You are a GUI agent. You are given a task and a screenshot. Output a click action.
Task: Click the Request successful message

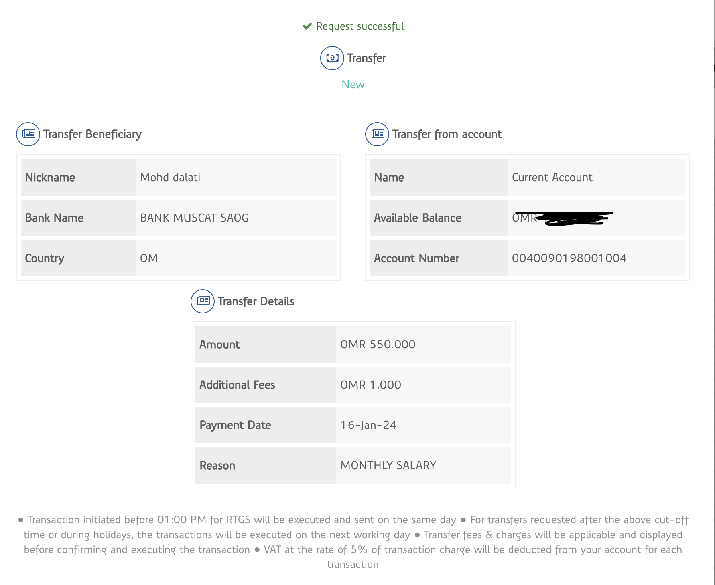[x=360, y=26]
